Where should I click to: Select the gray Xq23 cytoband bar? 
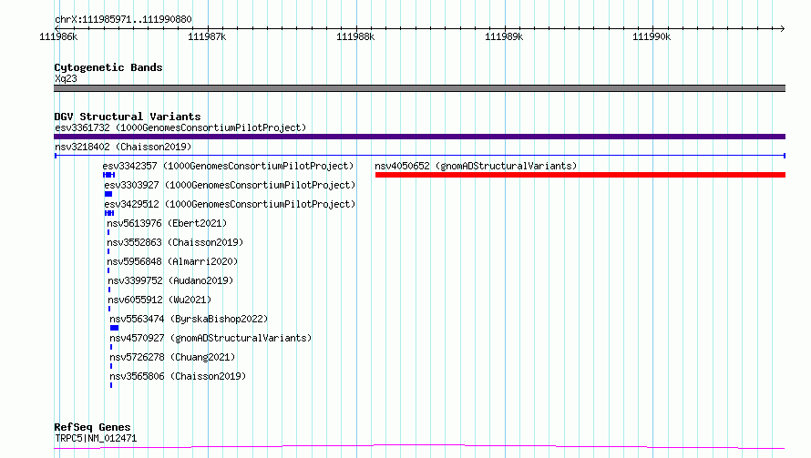coord(419,88)
